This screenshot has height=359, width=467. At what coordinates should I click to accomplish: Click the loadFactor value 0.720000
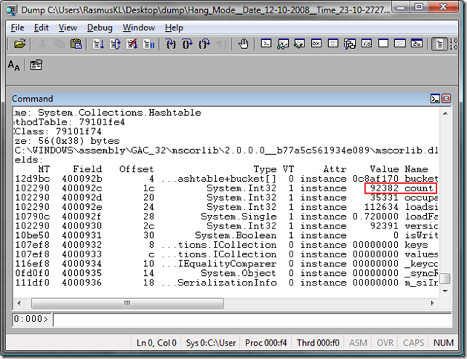tap(376, 217)
